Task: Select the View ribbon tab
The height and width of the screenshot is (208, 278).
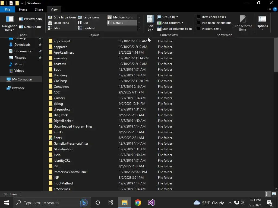Action: [x=54, y=9]
